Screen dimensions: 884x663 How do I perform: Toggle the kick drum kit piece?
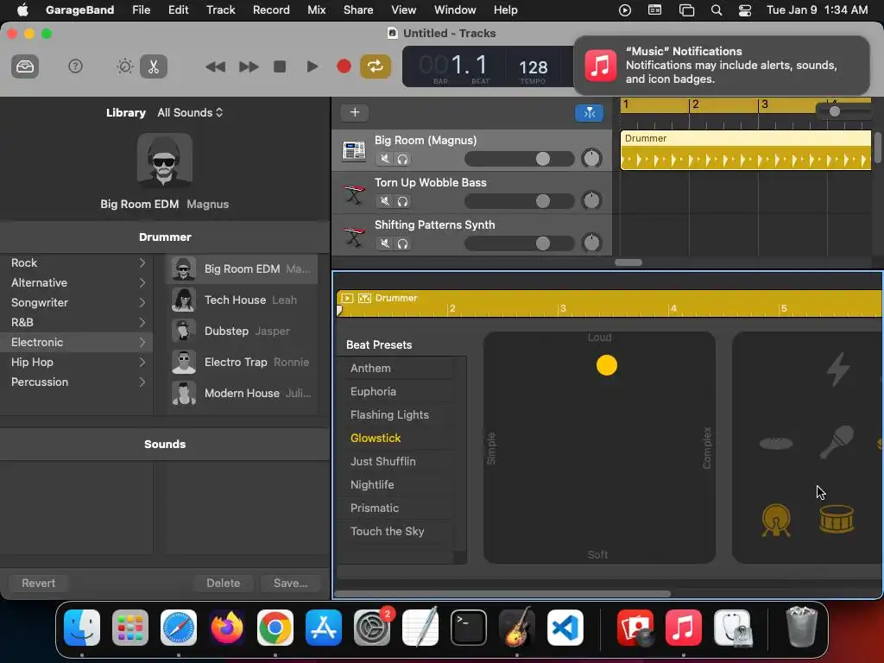coord(776,520)
